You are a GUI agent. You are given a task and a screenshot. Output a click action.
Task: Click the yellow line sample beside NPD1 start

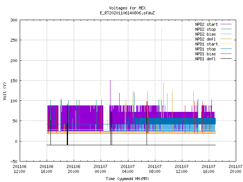pos(226,44)
